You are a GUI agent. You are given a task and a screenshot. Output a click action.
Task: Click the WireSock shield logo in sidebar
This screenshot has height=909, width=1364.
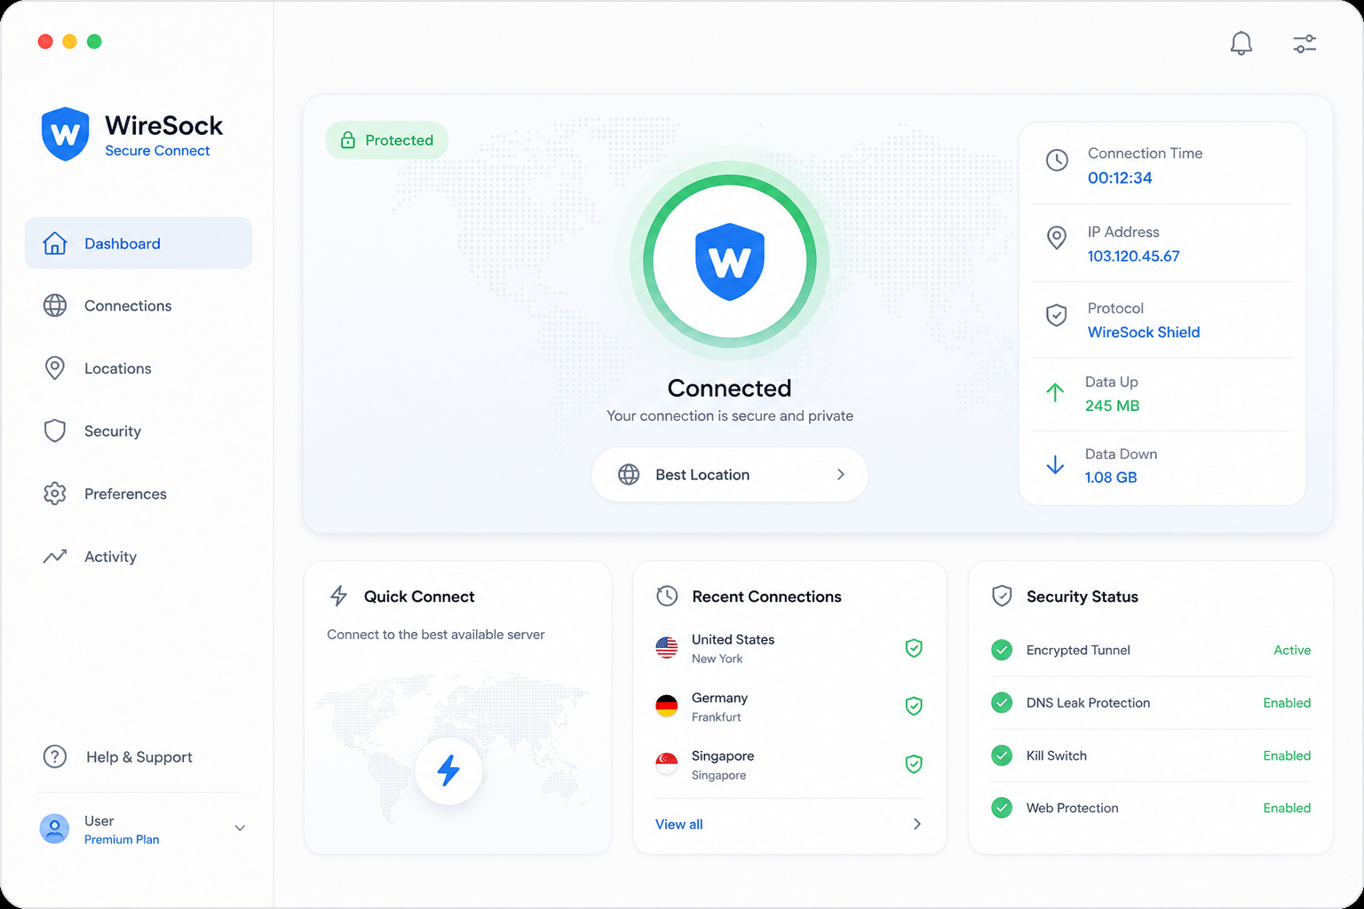(66, 134)
